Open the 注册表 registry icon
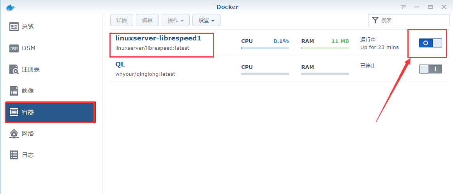The width and height of the screenshot is (453, 194). 14,70
